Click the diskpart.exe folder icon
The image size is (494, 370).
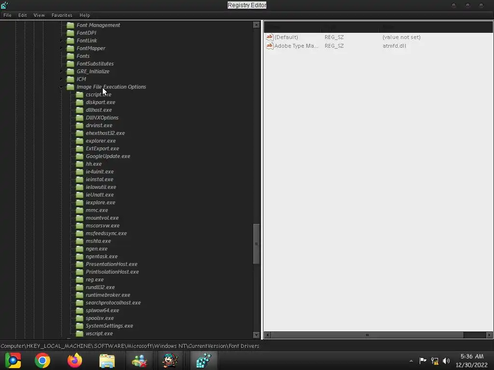[80, 102]
